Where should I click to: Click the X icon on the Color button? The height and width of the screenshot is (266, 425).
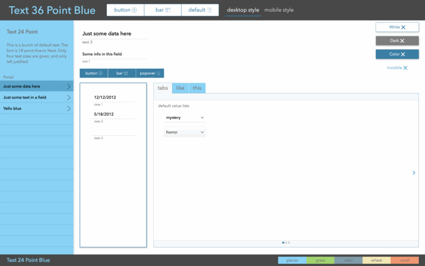(x=403, y=54)
